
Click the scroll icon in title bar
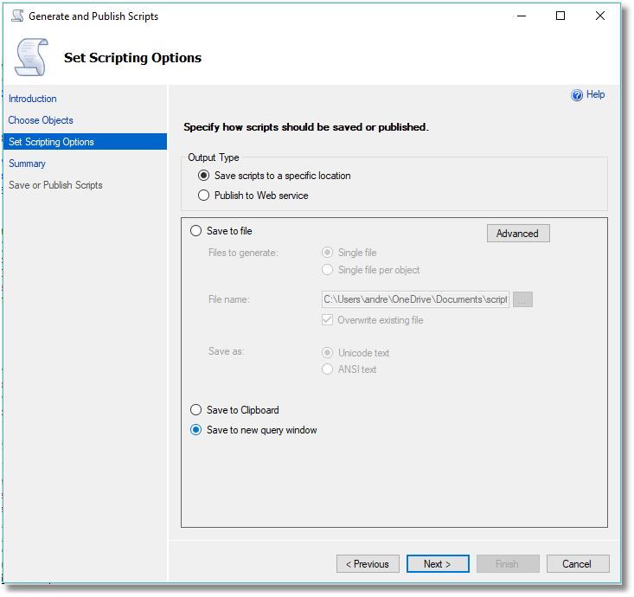(17, 16)
